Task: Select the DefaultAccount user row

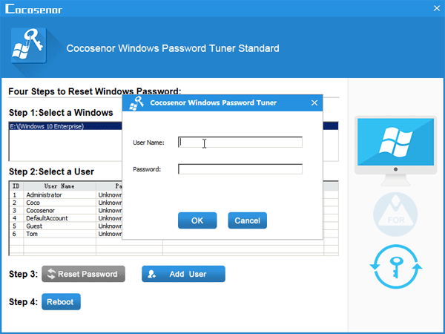Action: (65, 218)
